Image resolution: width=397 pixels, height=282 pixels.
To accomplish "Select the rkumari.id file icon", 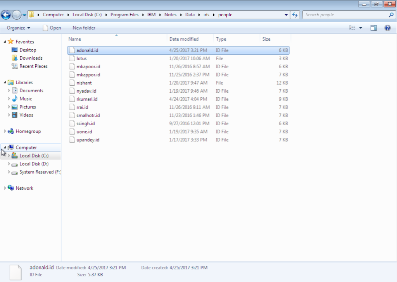I will pos(72,99).
